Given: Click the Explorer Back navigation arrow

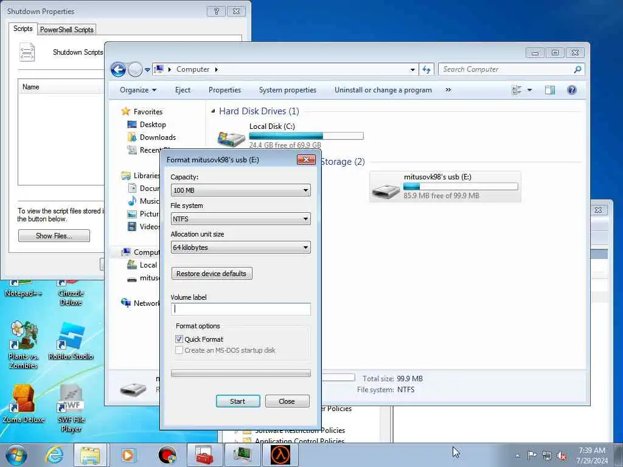Looking at the screenshot, I should pos(118,69).
